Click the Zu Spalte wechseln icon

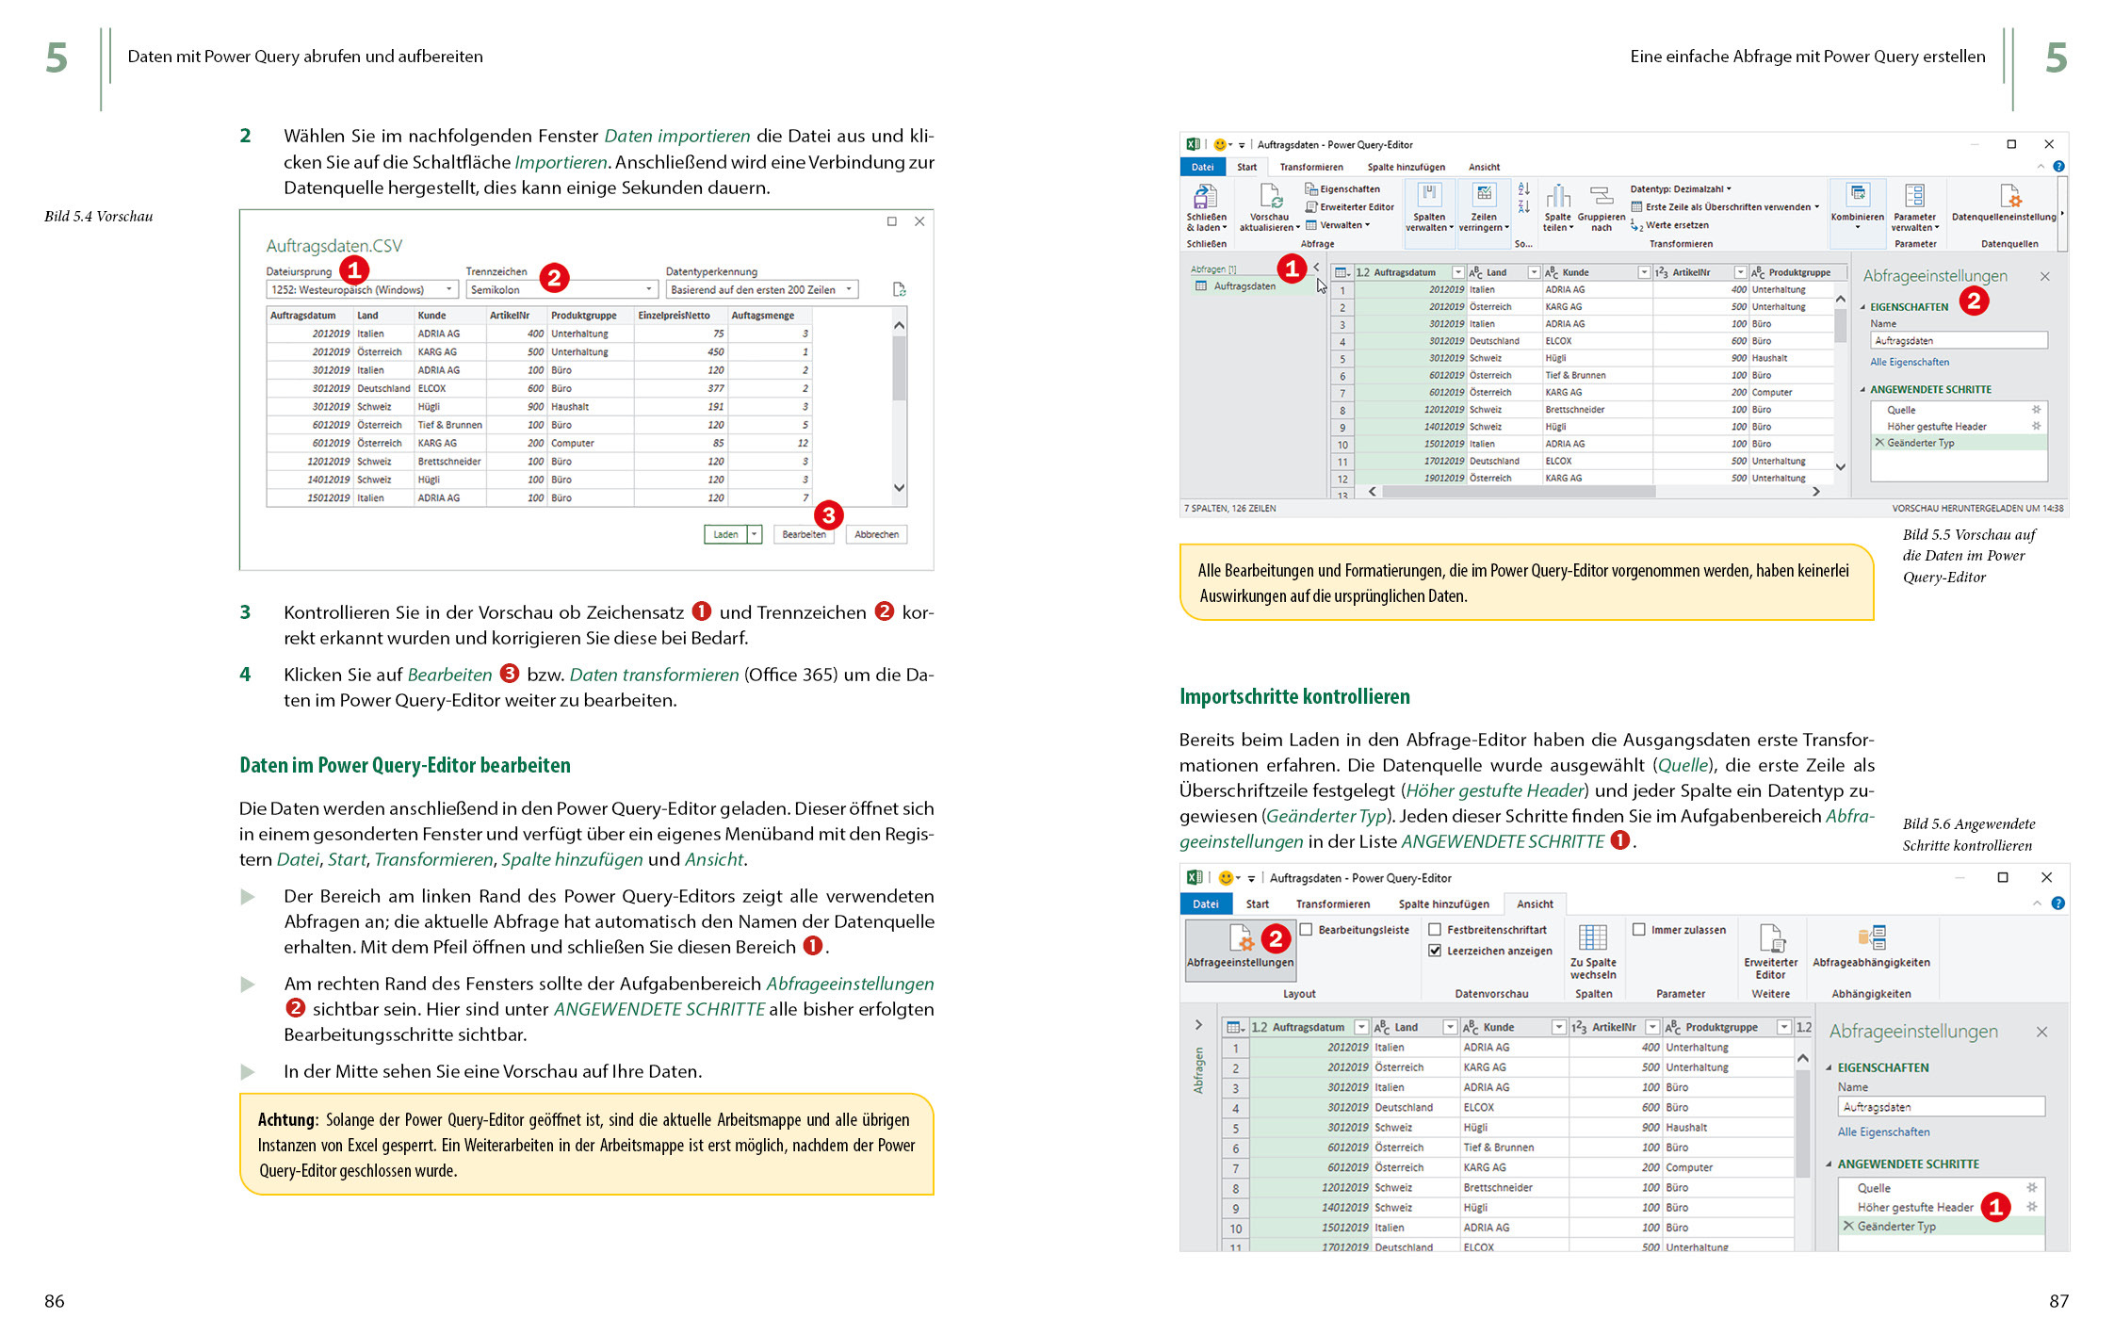[x=1592, y=938]
